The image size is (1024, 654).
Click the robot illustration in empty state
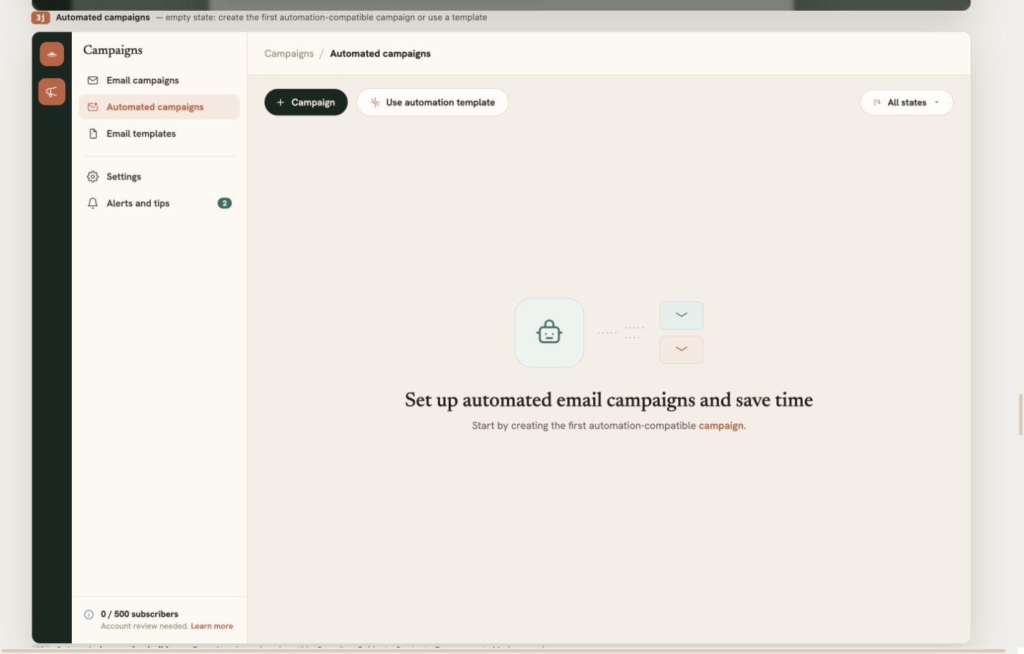click(549, 332)
